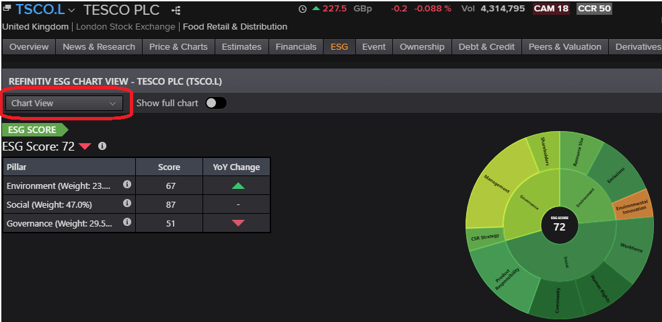This screenshot has height=322, width=662.
Task: Open the Chart View dropdown
Action: point(64,104)
